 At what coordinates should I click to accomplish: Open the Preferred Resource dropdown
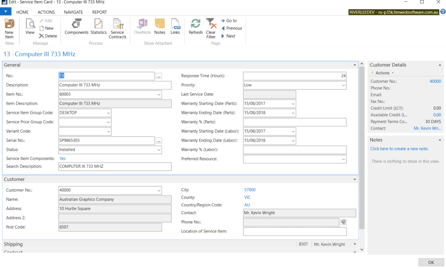pyautogui.click(x=343, y=159)
